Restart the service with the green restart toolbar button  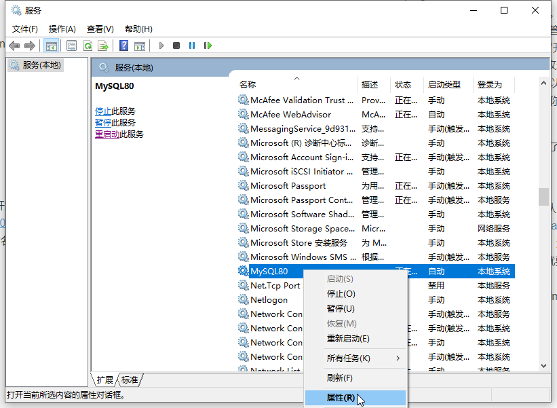pyautogui.click(x=208, y=45)
